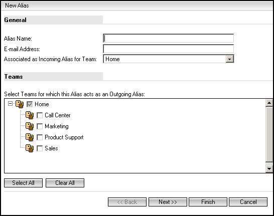Click the Select All button
Viewport: 274px width, 216px height.
coord(23,183)
